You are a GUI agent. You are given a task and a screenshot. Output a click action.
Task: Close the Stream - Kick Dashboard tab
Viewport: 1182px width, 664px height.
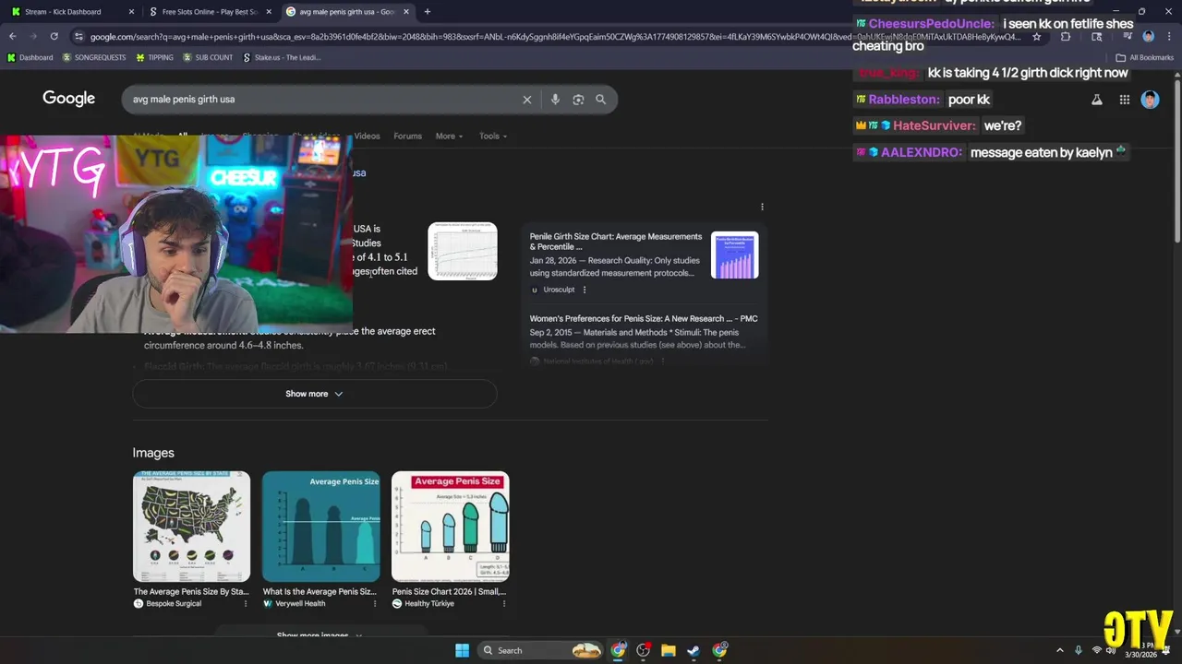pos(131,12)
